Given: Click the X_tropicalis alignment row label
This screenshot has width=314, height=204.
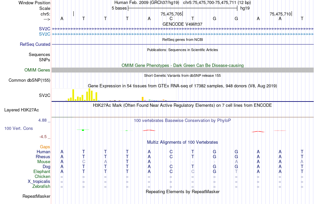Looking at the screenshot, I should 39,181.
